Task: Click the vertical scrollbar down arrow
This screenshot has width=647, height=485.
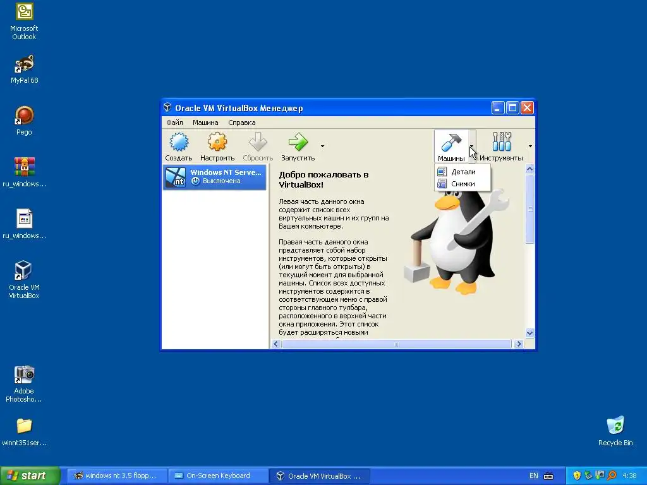Action: [x=530, y=333]
